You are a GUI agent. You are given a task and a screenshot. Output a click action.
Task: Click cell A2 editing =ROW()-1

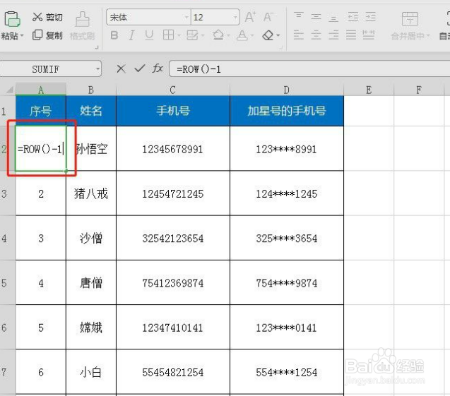(41, 149)
